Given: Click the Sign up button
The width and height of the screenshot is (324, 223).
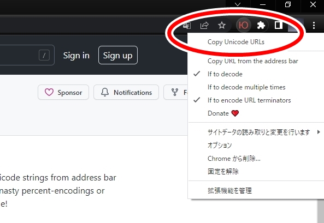Looking at the screenshot, I should (118, 55).
